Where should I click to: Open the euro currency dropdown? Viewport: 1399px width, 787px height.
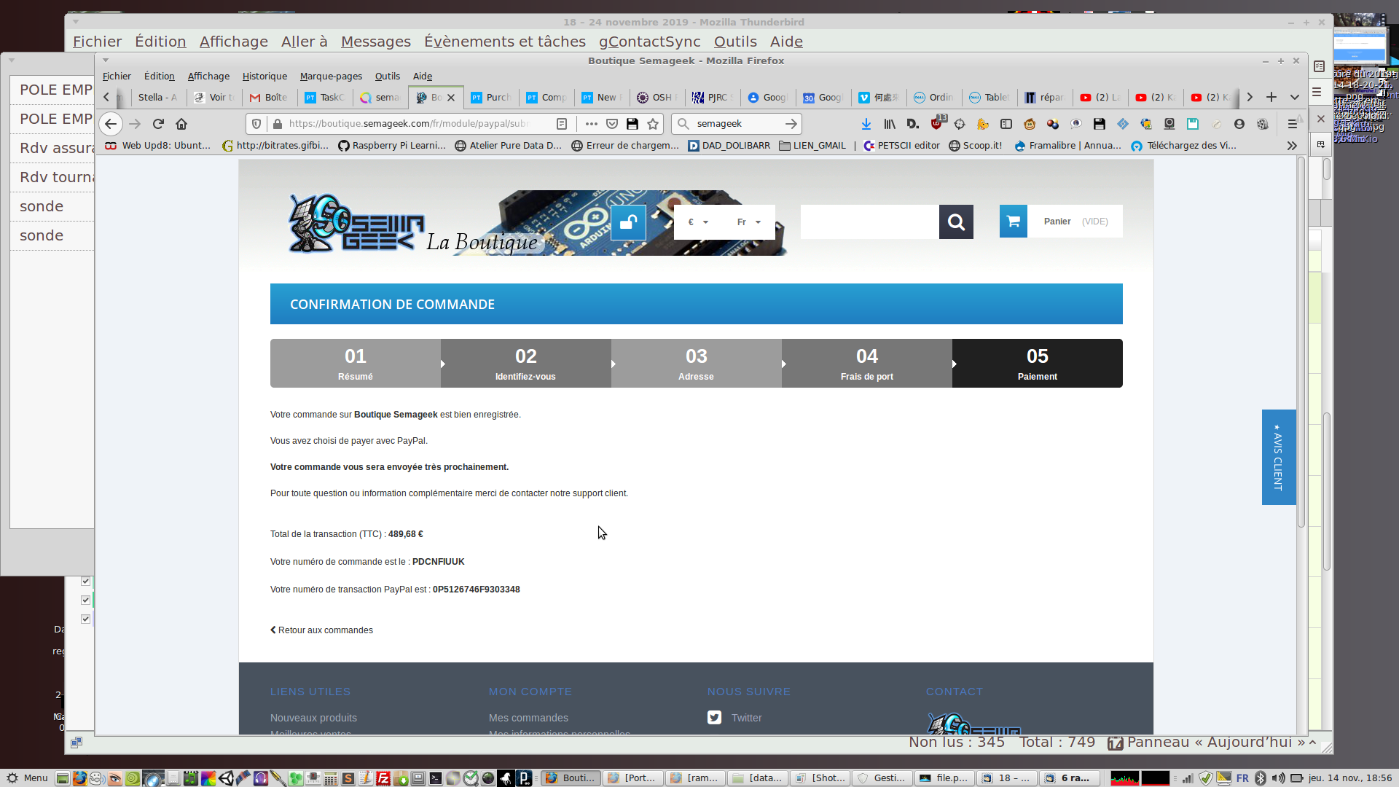pyautogui.click(x=697, y=222)
